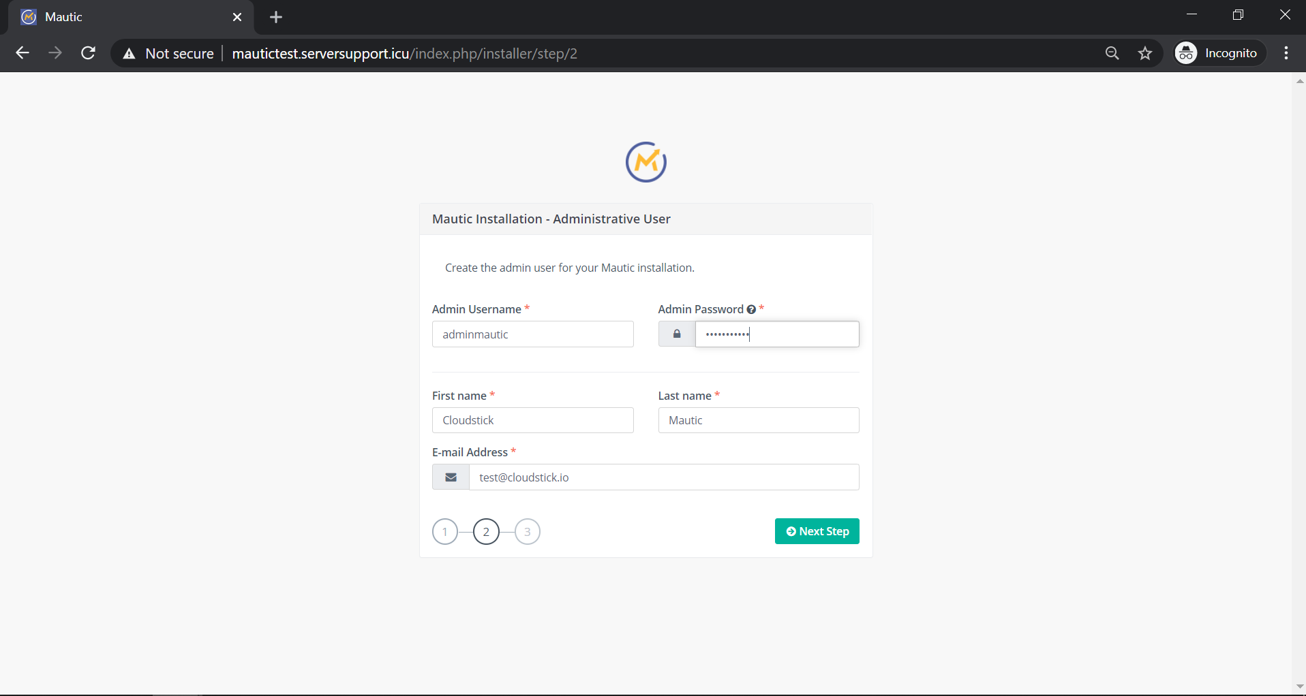Click the envelope icon beside e-mail field
Viewport: 1306px width, 696px height.
point(451,477)
